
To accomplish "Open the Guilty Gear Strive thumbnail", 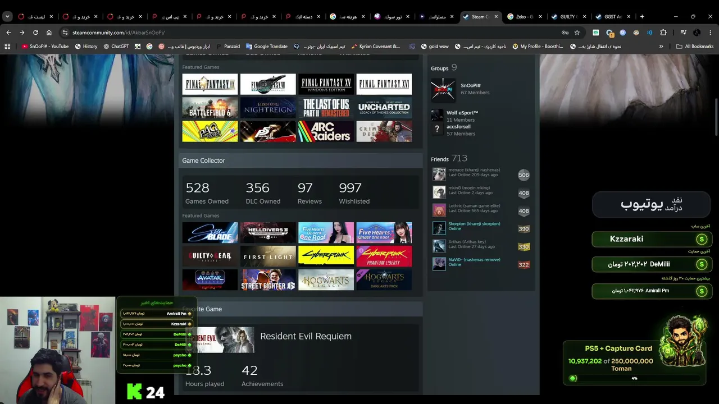I will tap(210, 256).
